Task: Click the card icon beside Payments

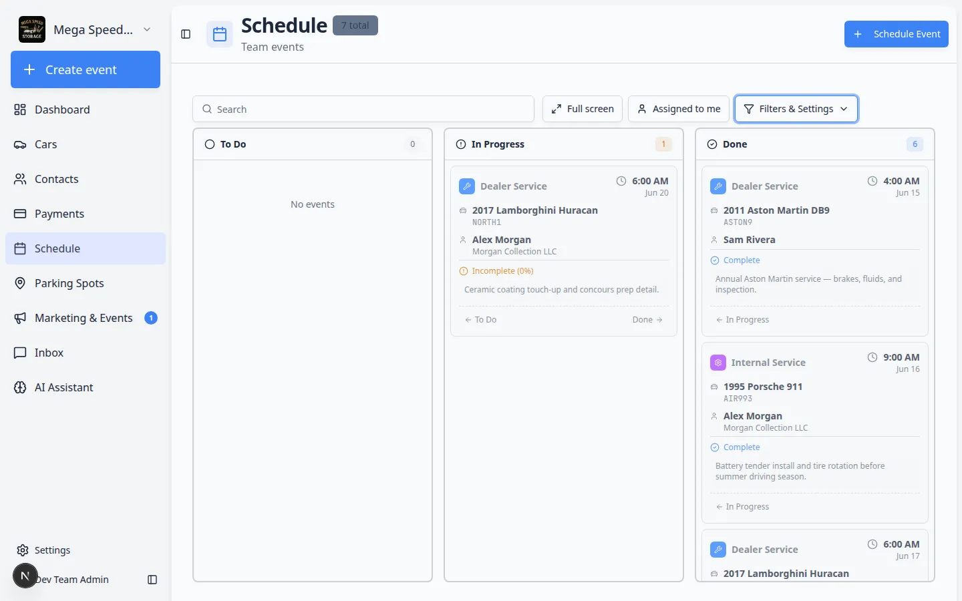Action: point(20,214)
